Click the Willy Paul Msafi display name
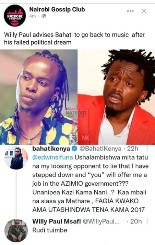The width and height of the screenshot is (155, 245). [57, 221]
